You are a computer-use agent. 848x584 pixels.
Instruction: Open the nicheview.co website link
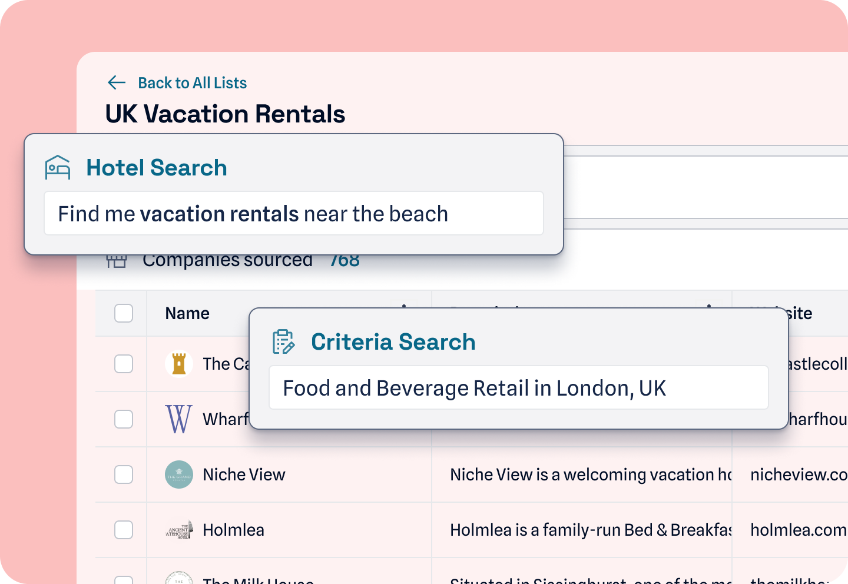click(799, 474)
